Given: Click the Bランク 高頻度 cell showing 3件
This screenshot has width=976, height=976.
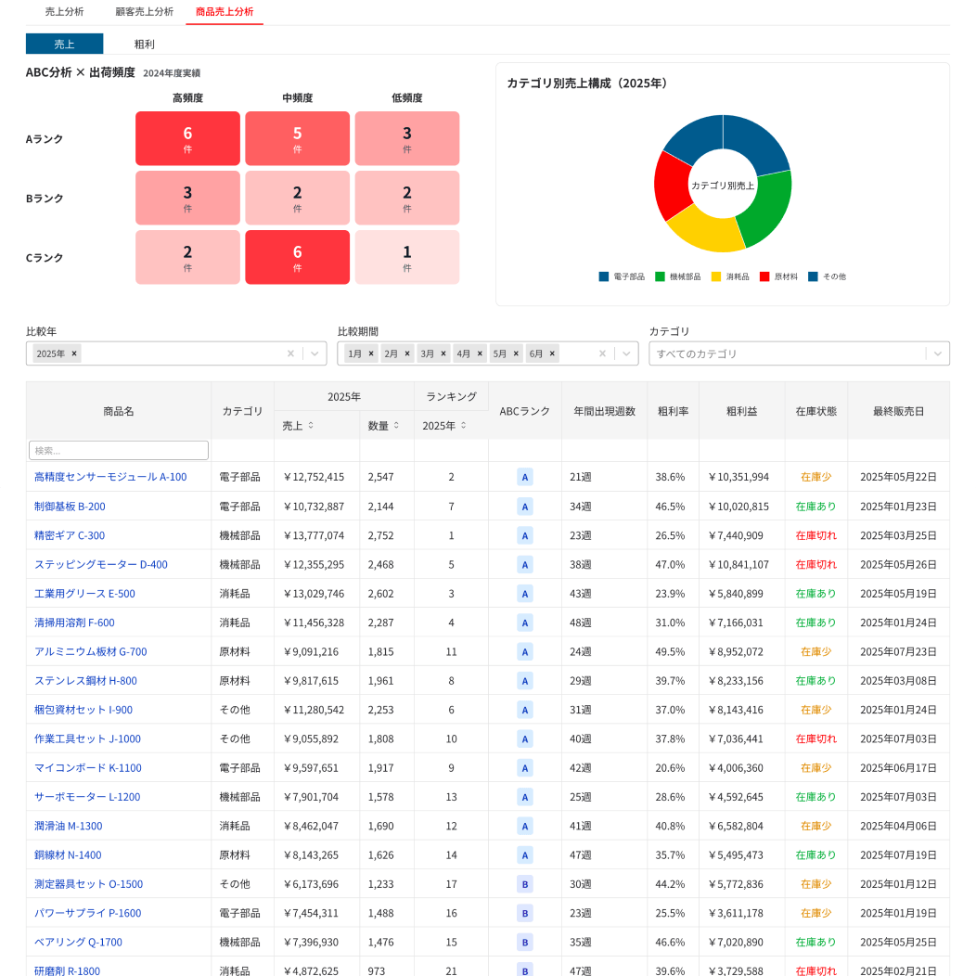Looking at the screenshot, I should (188, 198).
